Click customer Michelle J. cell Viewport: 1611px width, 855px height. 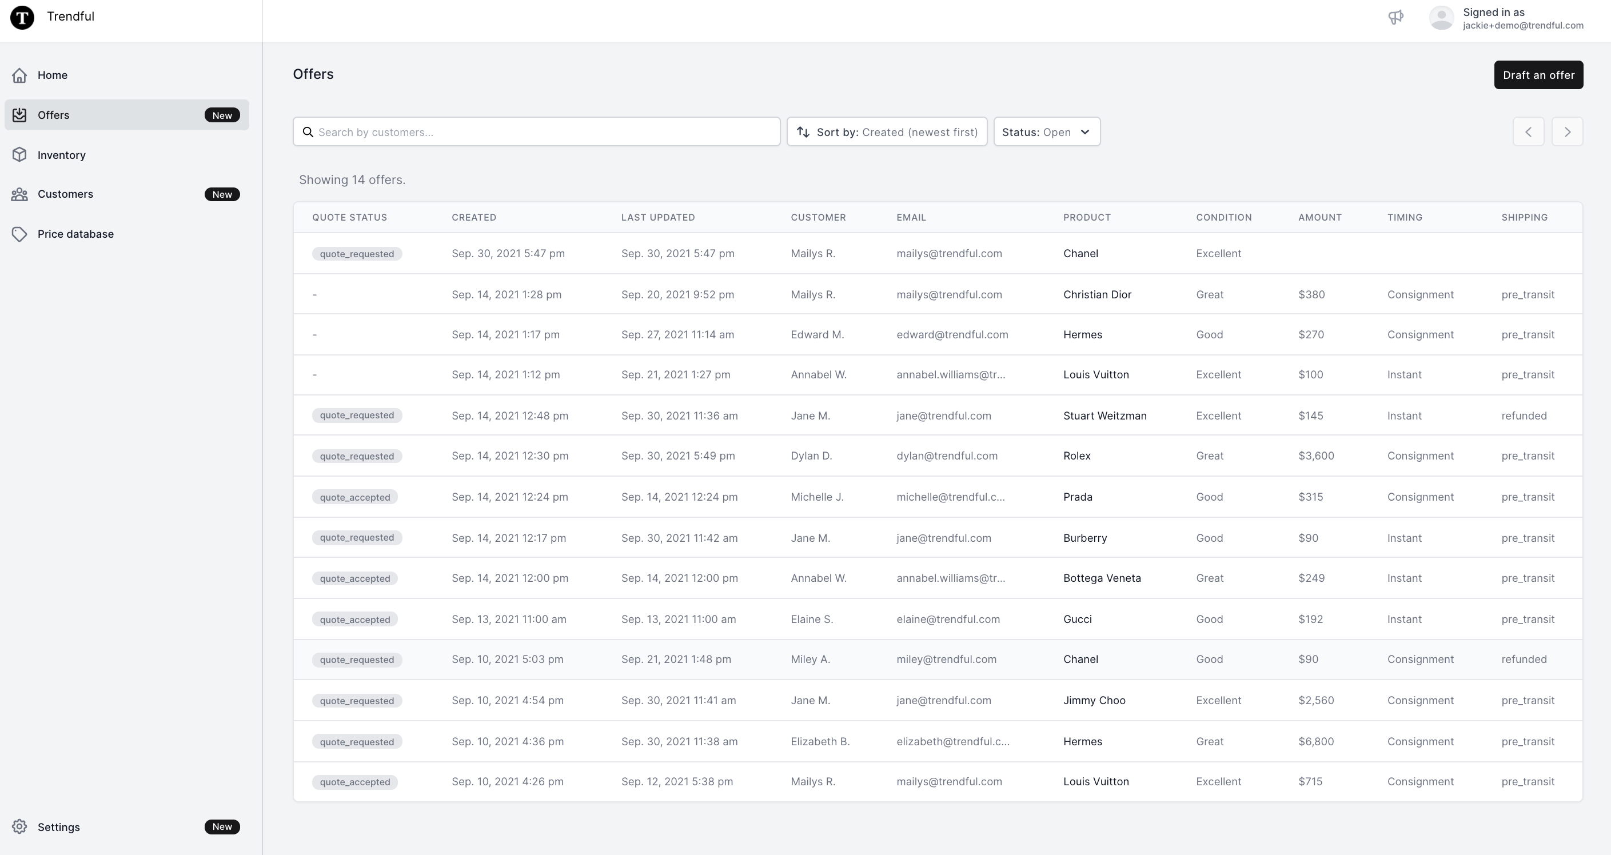coord(817,497)
